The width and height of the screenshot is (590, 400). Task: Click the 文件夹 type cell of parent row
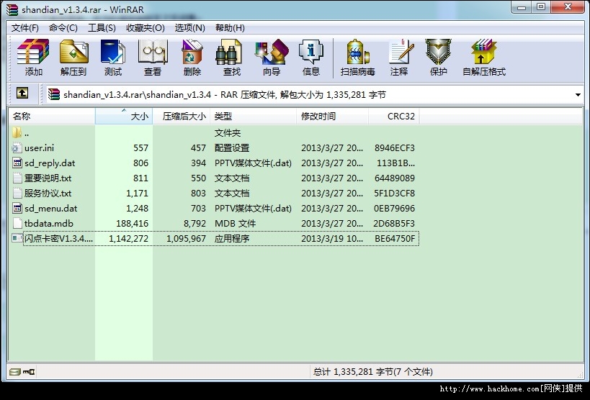click(x=227, y=132)
